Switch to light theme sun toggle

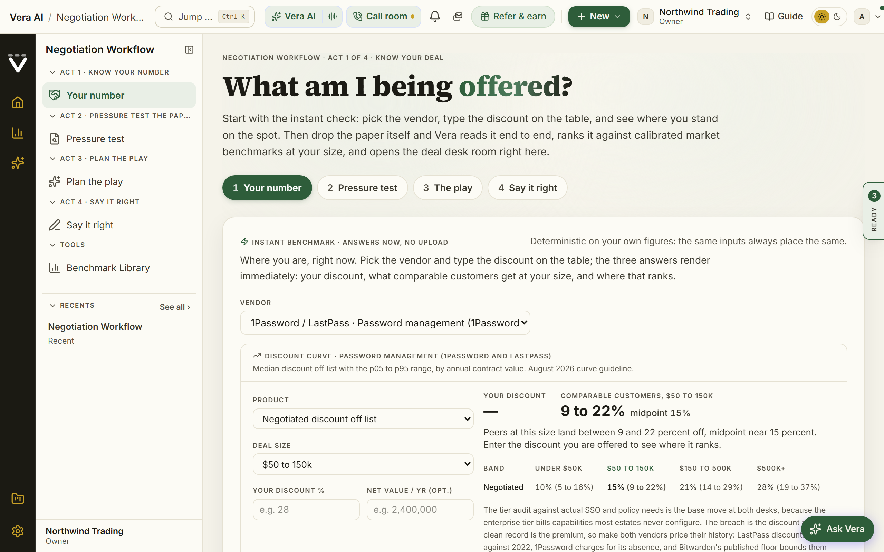point(821,17)
